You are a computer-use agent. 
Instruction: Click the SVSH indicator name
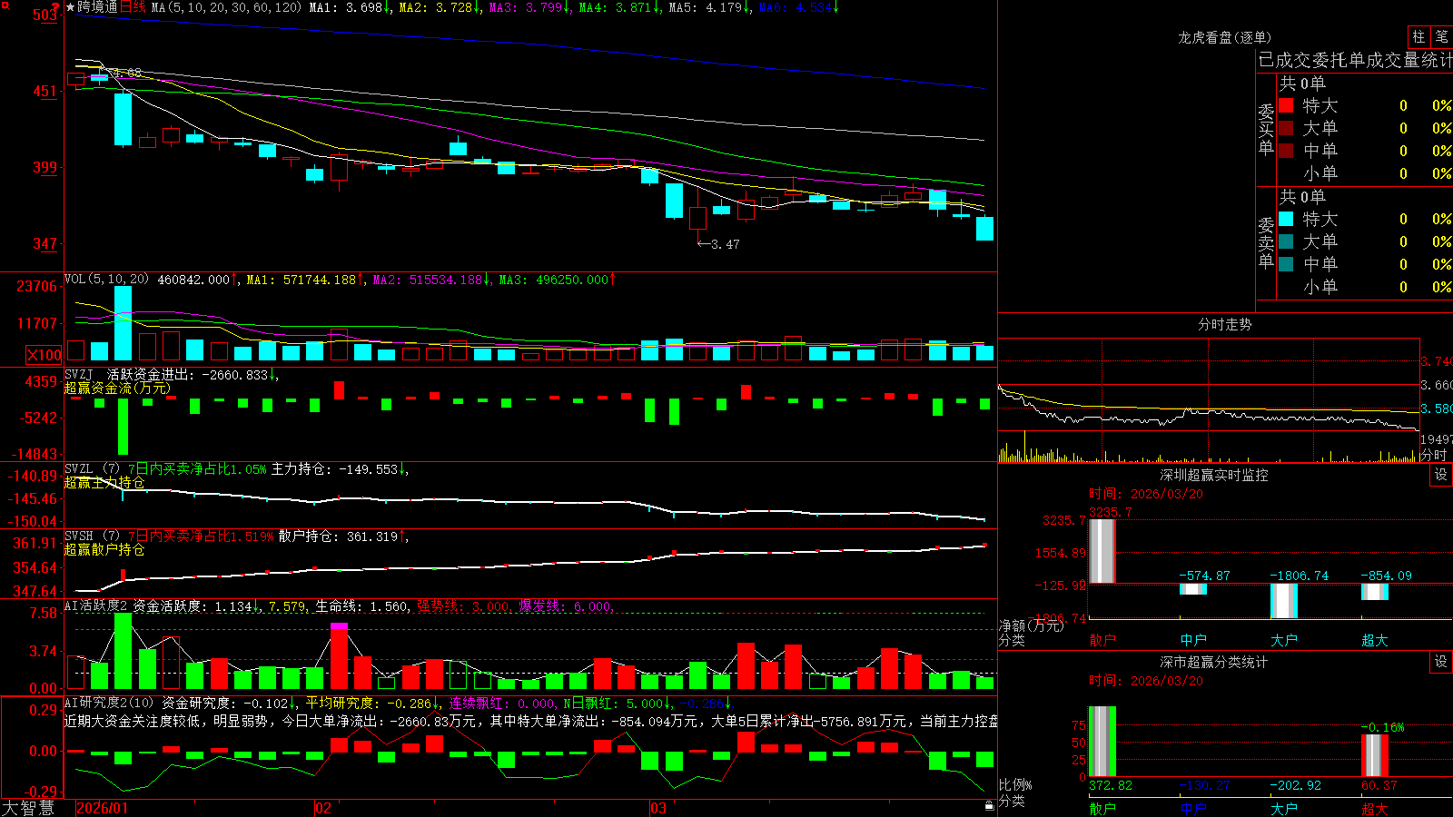(x=79, y=536)
